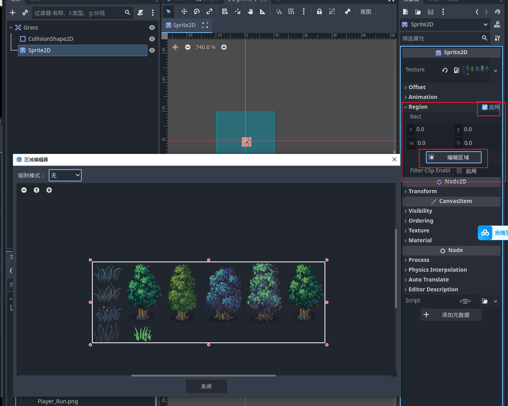The image size is (508, 406).
Task: Open Sprite2D object selector dropdown
Action: click(445, 24)
